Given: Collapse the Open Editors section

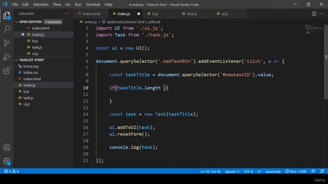Looking at the screenshot, I should pyautogui.click(x=16, y=22).
